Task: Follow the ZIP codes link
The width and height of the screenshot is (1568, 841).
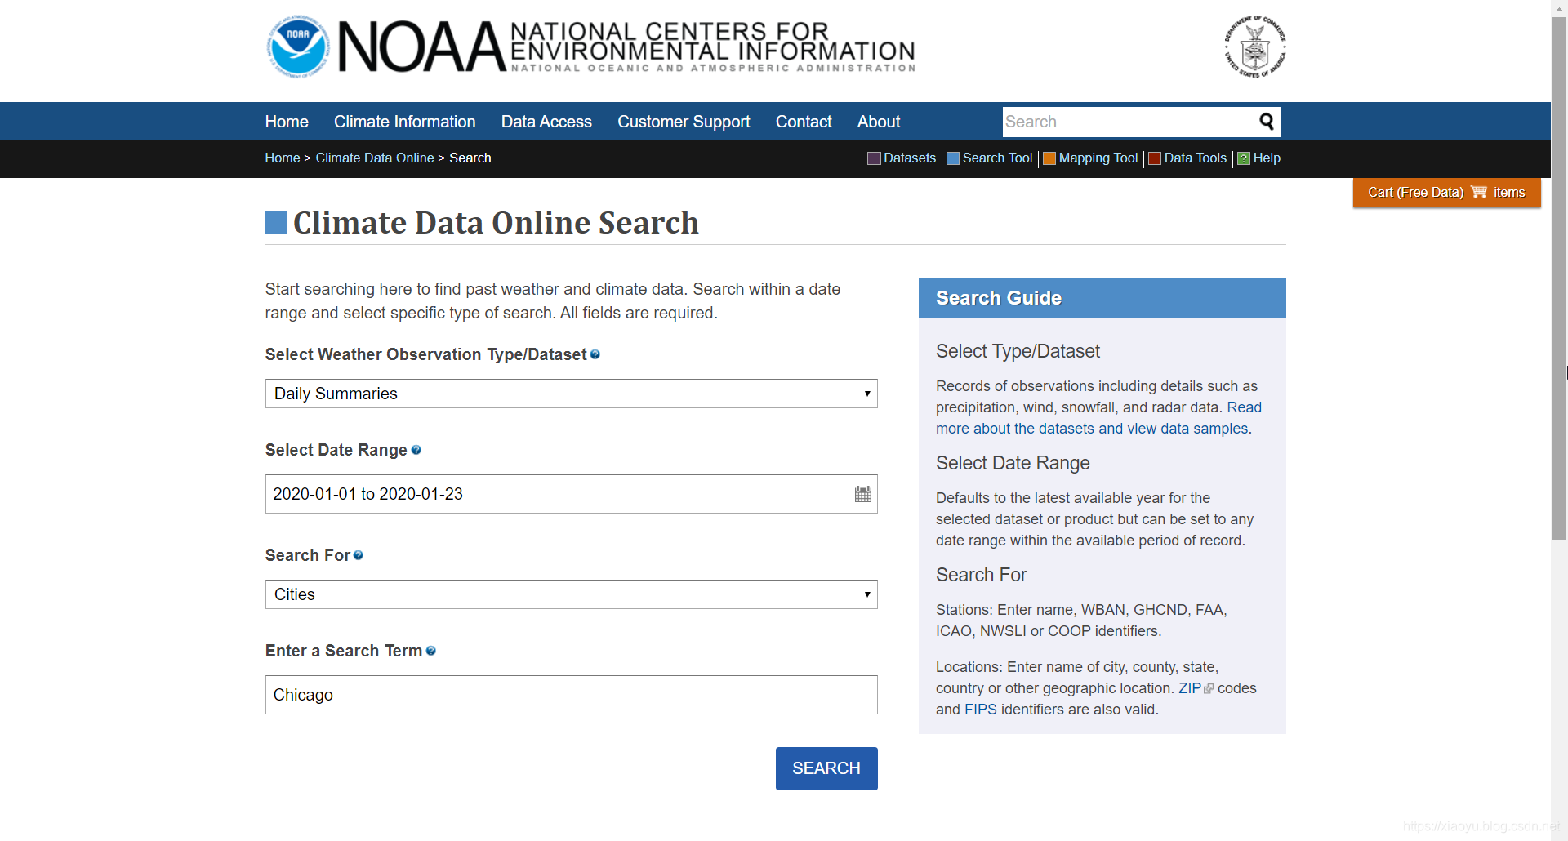Action: pos(1189,688)
